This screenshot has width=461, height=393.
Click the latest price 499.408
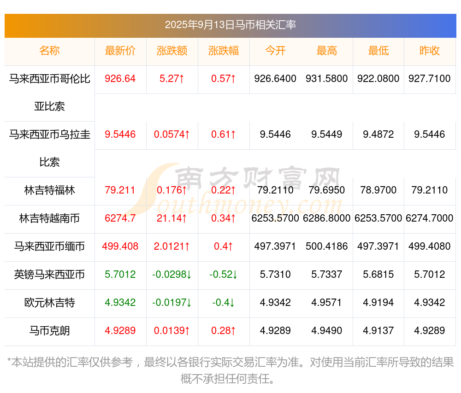[120, 246]
